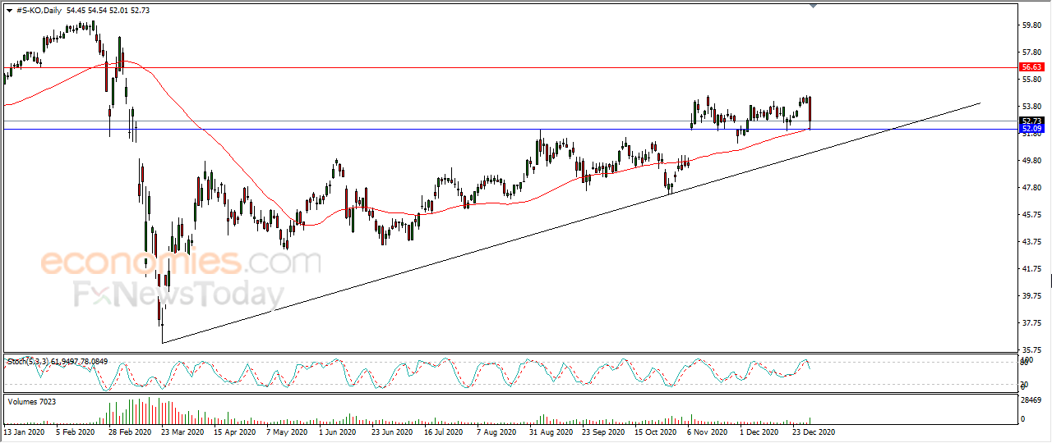The height and width of the screenshot is (443, 1052).
Task: Open the #S-KO,Daily chart dropdown triangle
Action: pyautogui.click(x=9, y=10)
